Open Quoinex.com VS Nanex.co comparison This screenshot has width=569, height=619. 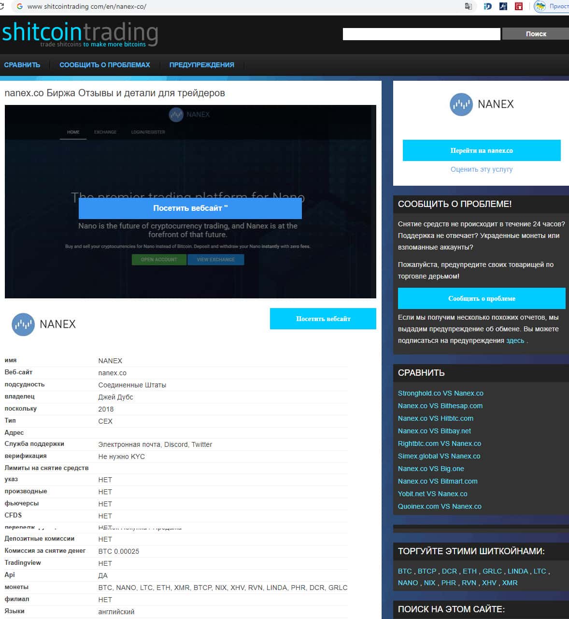pyautogui.click(x=440, y=506)
